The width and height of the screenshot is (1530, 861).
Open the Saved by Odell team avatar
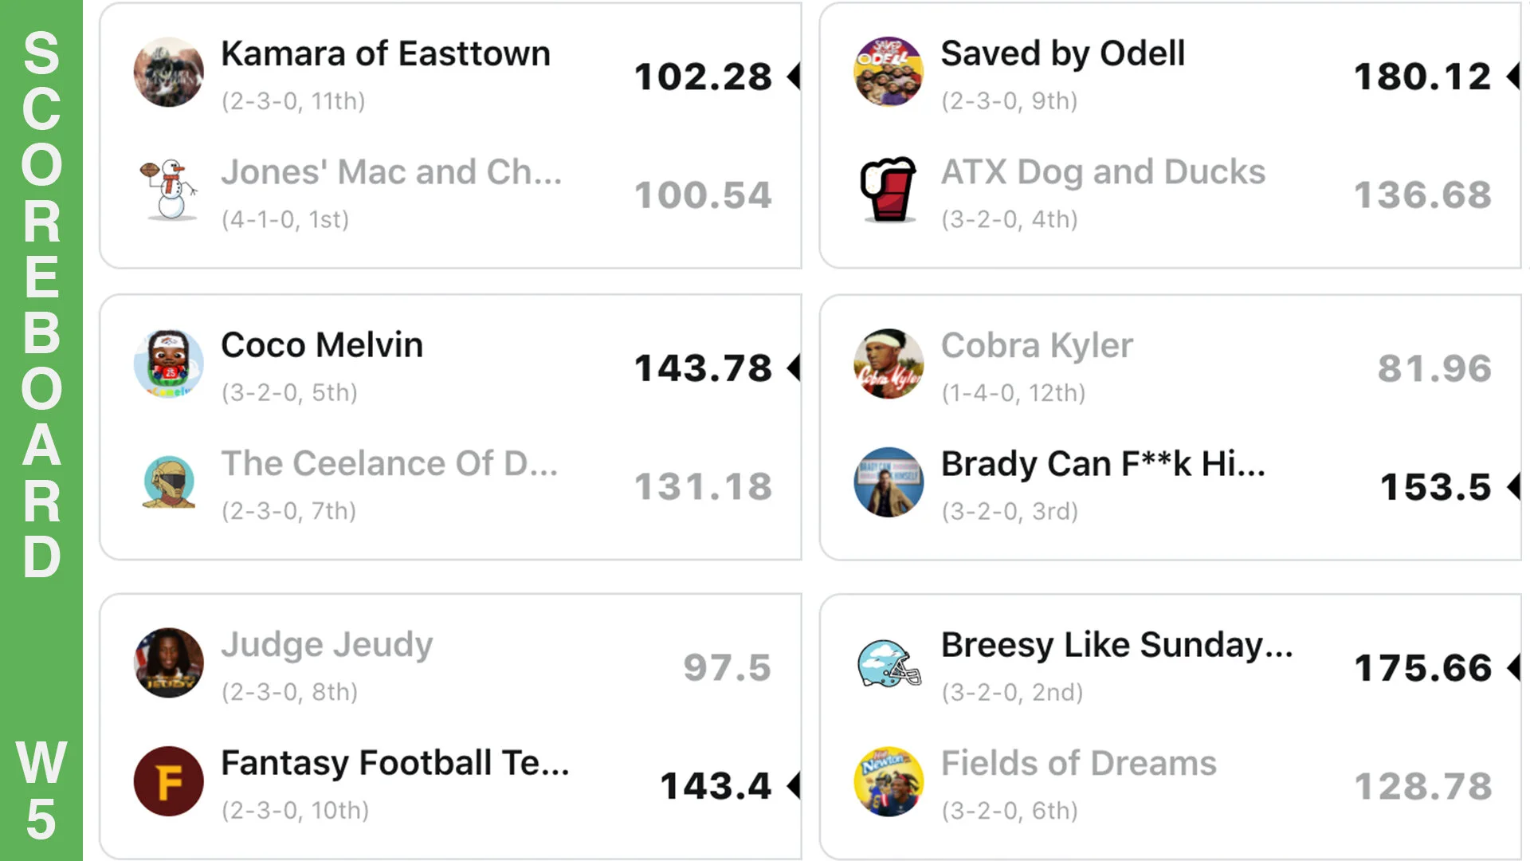[889, 73]
